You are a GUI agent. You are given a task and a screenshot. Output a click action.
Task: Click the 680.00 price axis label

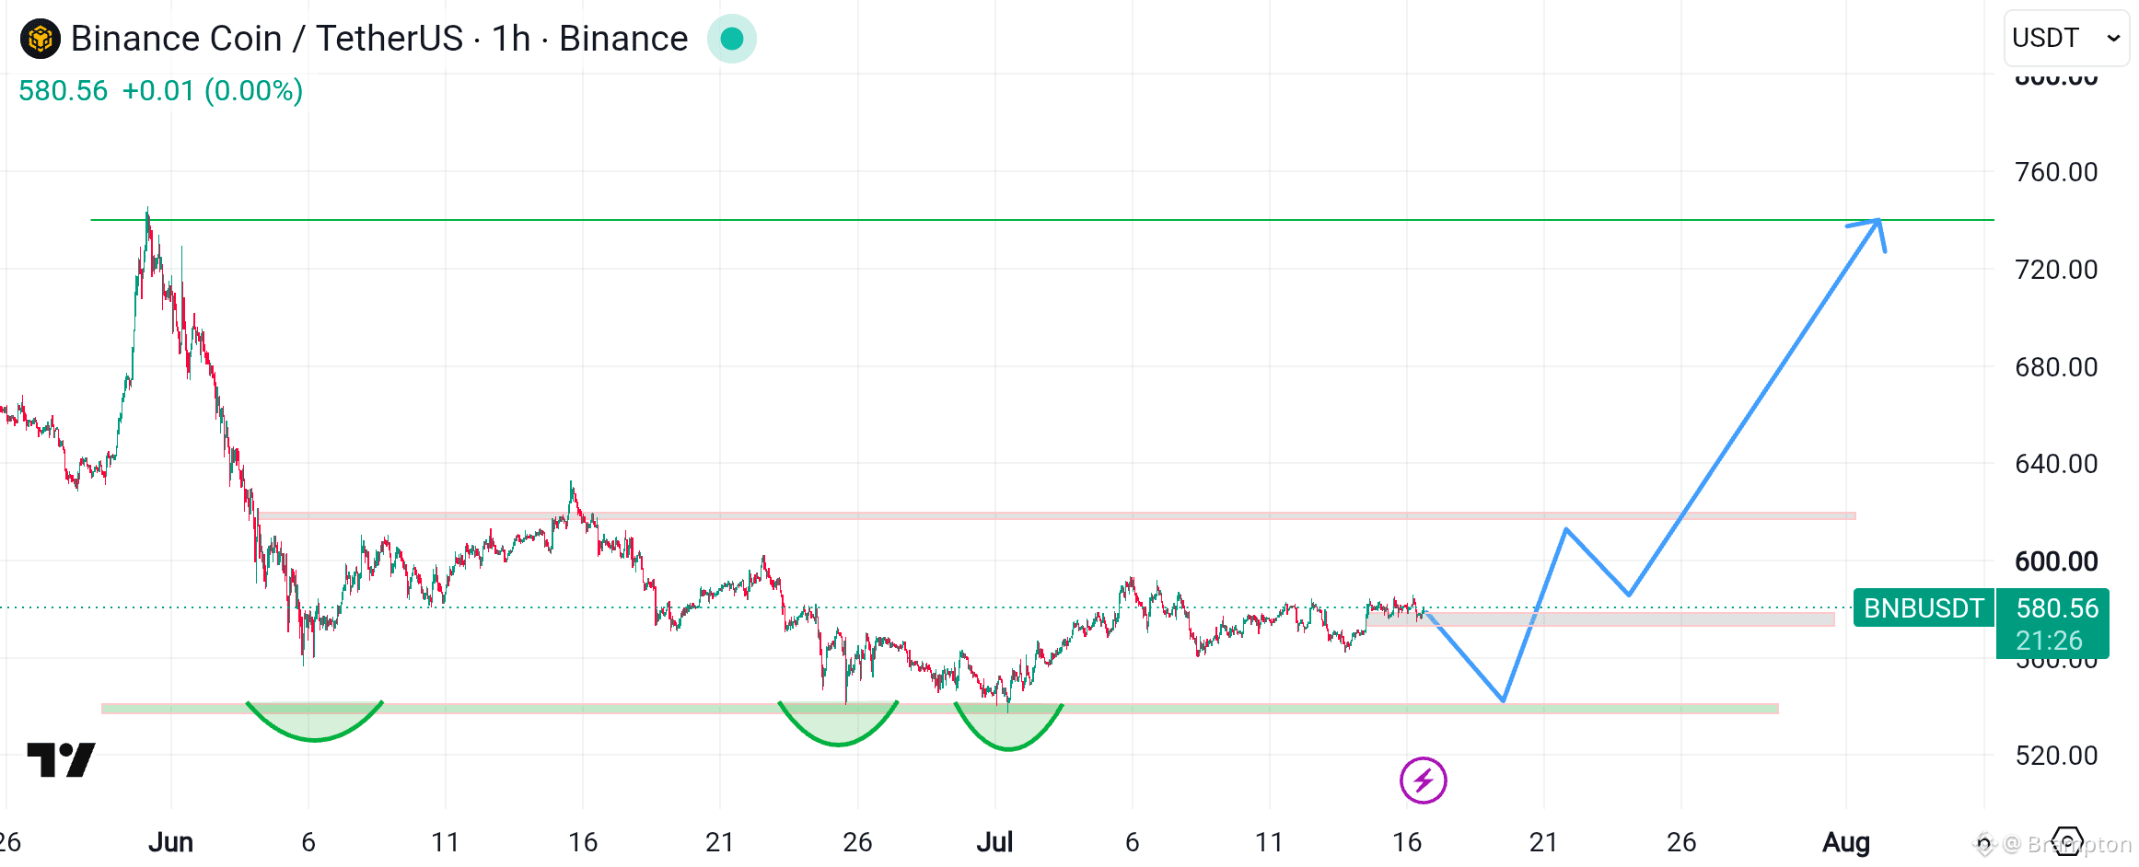2056,367
